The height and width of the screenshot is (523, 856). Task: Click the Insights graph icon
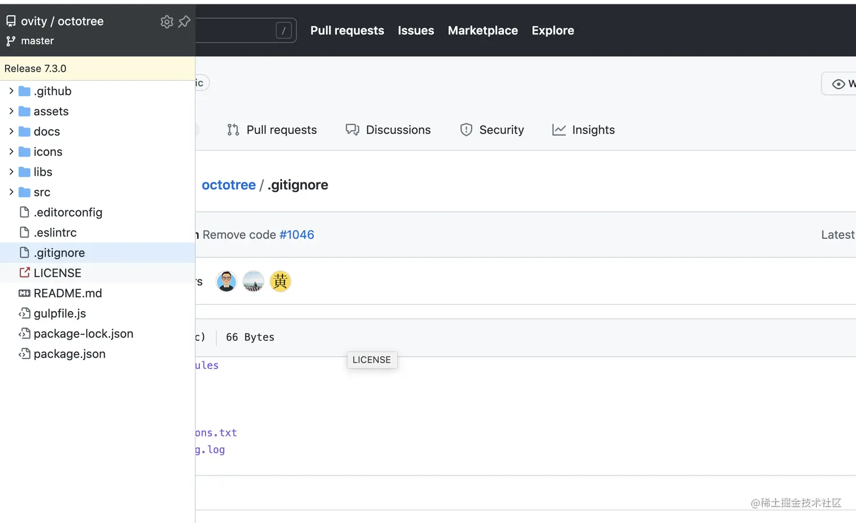click(559, 130)
